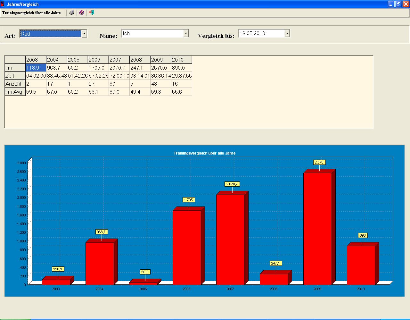The image size is (410, 320).
Task: Click the exit door icon
Action: pos(92,13)
